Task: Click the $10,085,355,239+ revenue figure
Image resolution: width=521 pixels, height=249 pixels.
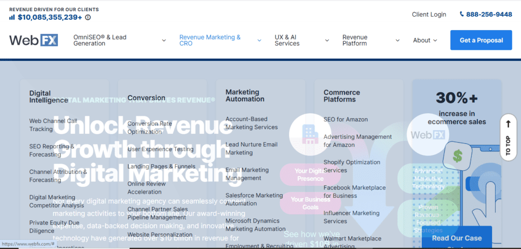Action: (x=50, y=17)
